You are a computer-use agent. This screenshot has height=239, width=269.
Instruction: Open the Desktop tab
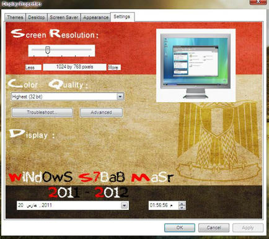tap(37, 17)
